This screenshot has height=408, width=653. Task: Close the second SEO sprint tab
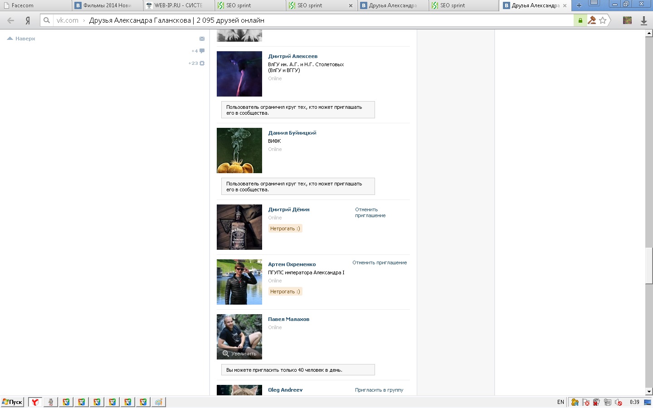point(351,5)
